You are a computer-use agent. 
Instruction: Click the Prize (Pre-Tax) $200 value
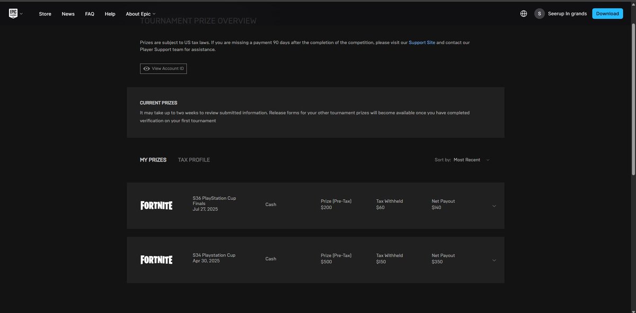[x=326, y=208]
